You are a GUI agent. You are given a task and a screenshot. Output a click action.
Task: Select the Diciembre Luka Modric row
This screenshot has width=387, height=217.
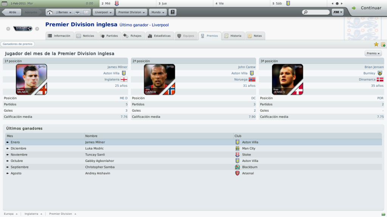click(x=194, y=149)
